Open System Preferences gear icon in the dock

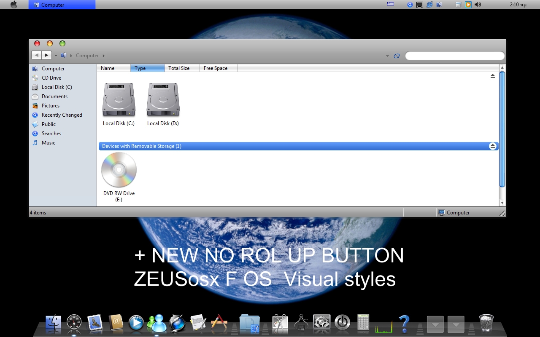pos(321,323)
